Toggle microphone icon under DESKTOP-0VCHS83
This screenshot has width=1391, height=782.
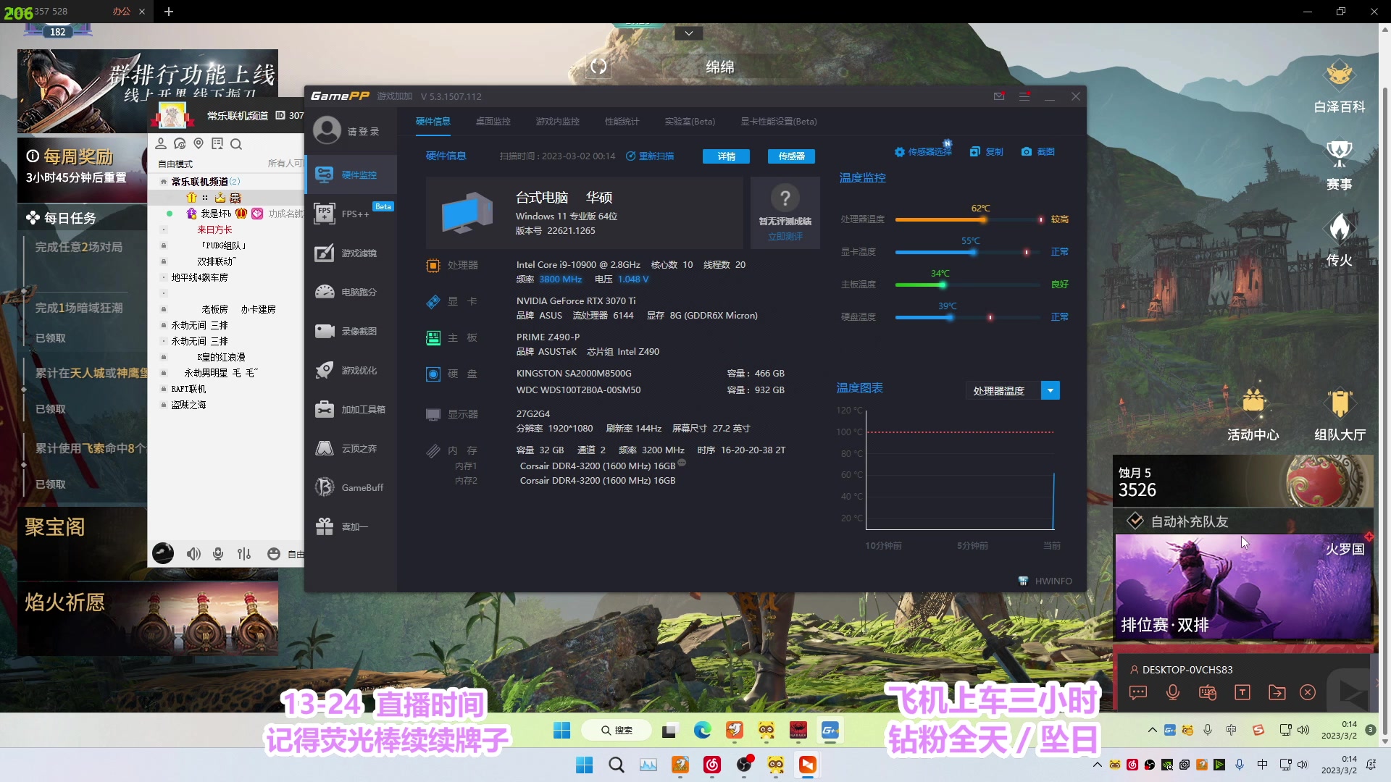pyautogui.click(x=1173, y=693)
